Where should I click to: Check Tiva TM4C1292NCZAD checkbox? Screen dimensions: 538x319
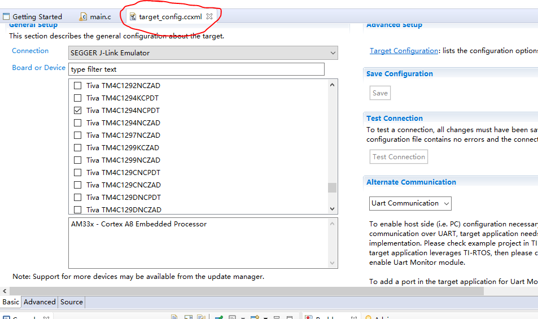coord(77,85)
